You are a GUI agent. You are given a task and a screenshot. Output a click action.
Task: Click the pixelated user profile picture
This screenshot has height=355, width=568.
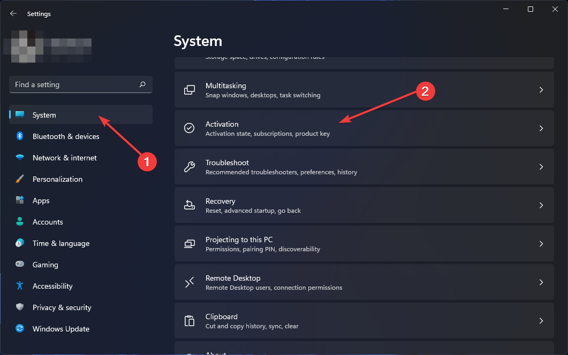coord(24,47)
